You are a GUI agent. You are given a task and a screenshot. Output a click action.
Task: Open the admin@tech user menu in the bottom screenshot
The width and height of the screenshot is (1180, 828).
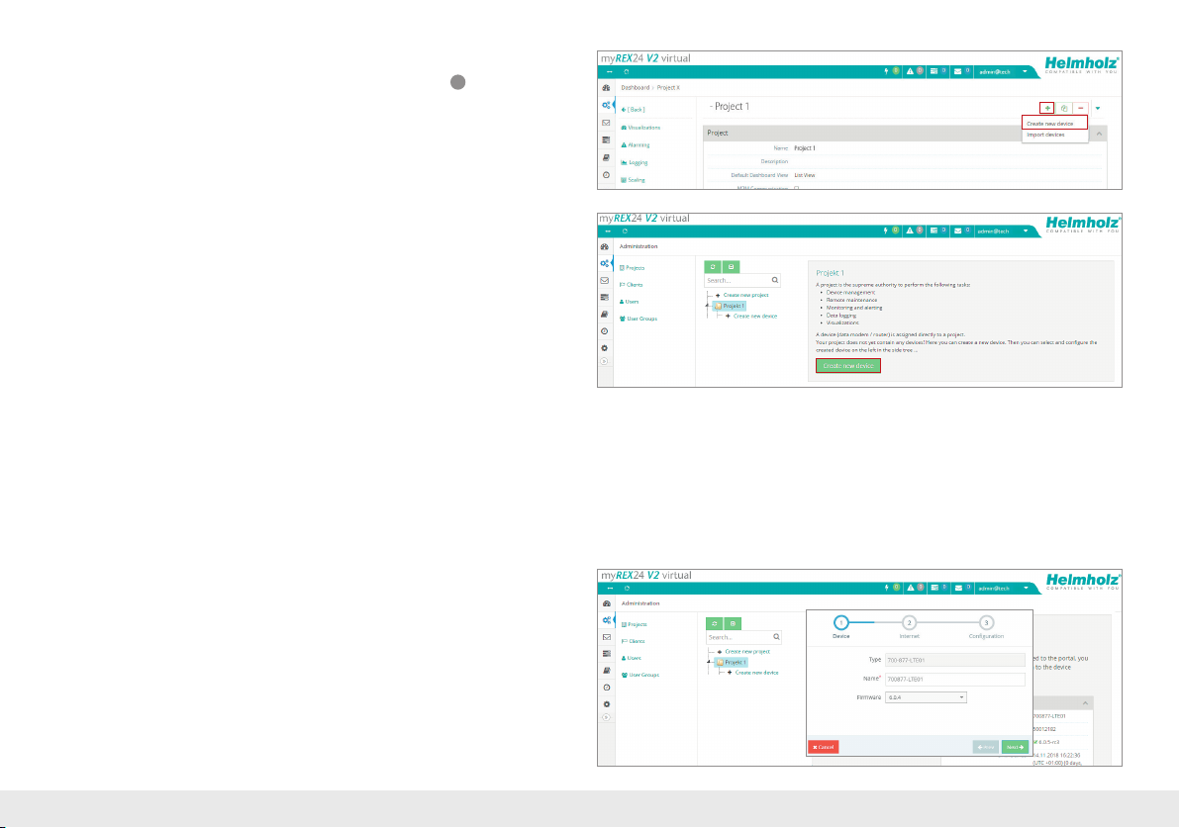coord(1004,588)
